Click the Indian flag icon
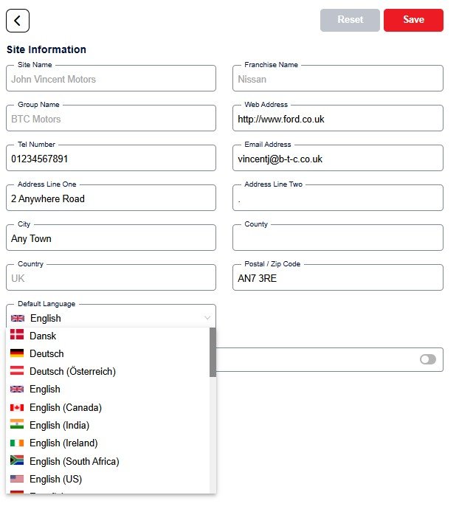The height and width of the screenshot is (512, 459). (17, 425)
